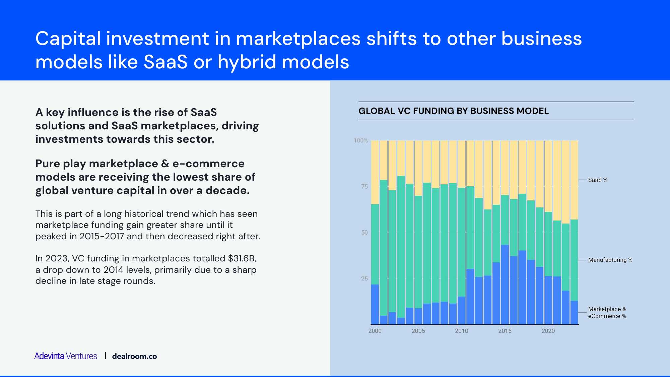This screenshot has height=377, width=670.
Task: Click the 2005 axis year label
Action: (x=418, y=331)
